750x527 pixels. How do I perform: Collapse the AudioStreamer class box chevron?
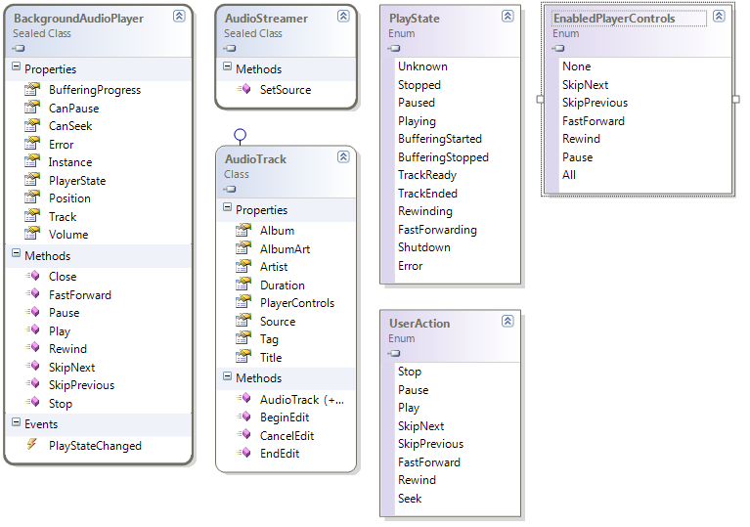click(343, 17)
